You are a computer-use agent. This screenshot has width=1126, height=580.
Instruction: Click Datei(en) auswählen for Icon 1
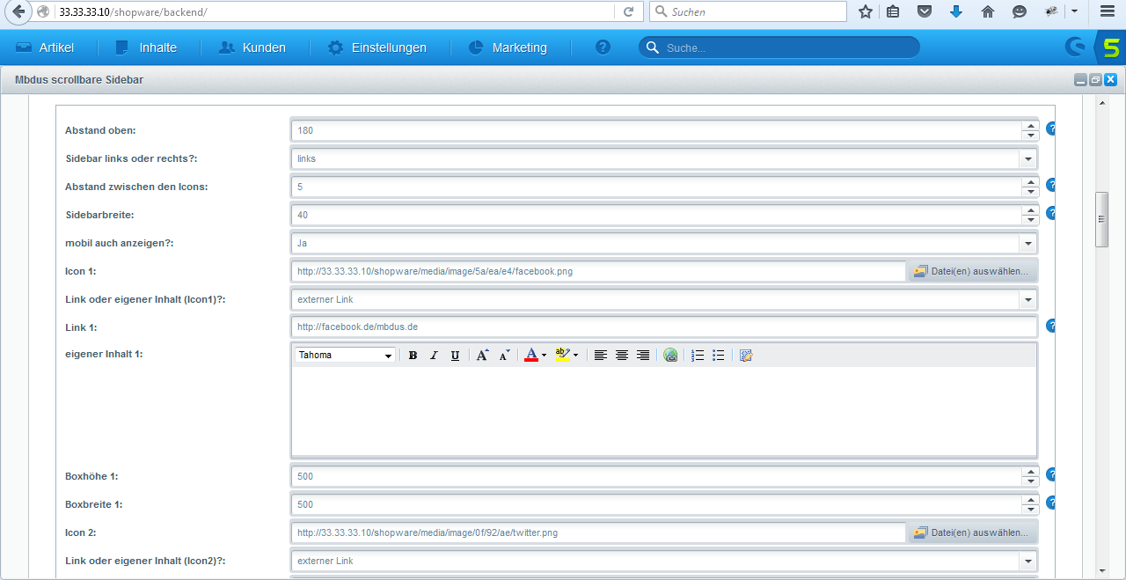pos(971,271)
